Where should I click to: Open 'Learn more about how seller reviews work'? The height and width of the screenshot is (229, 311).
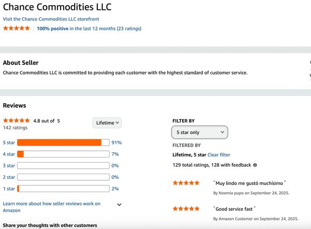[x=52, y=207]
